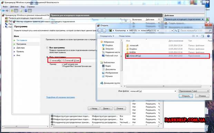Open Недавние места in the sidebar
The width and height of the screenshot is (214, 133).
111,52
